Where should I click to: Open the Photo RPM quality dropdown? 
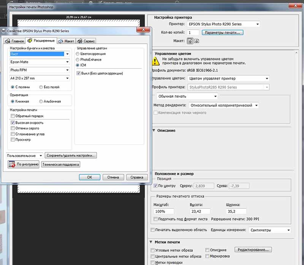40,70
